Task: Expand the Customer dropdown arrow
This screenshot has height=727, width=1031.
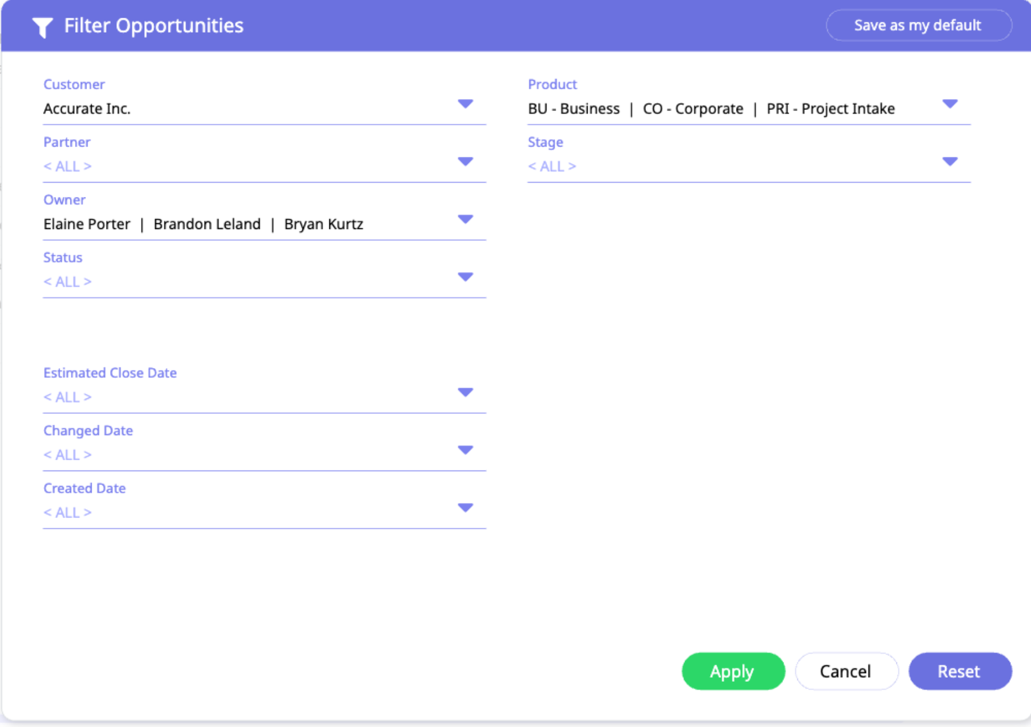Action: coord(465,104)
